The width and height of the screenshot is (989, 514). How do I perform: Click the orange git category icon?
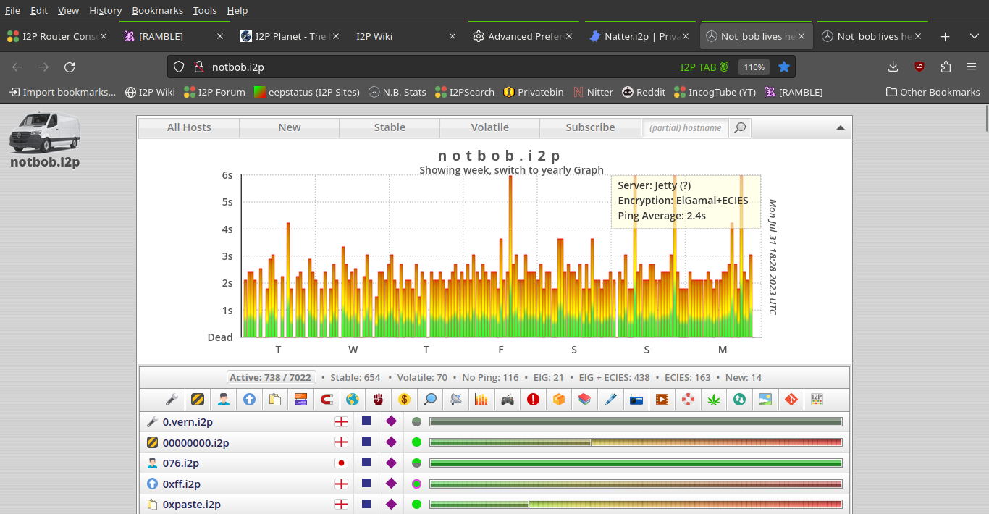(x=791, y=399)
